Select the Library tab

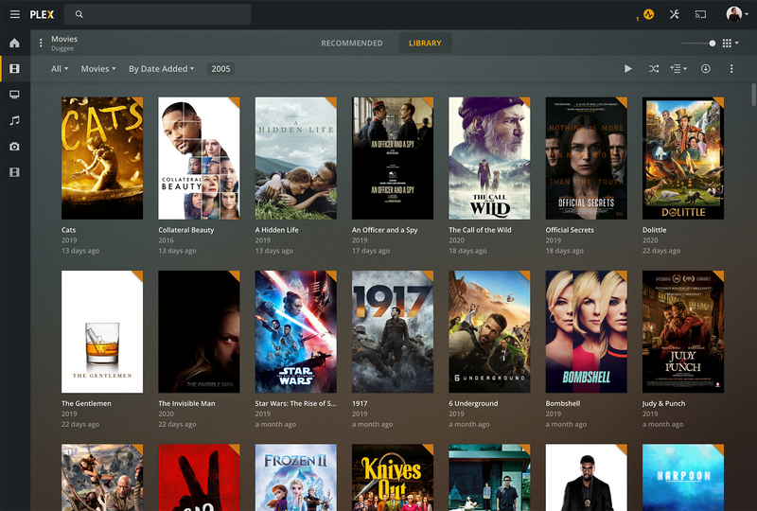click(x=425, y=44)
